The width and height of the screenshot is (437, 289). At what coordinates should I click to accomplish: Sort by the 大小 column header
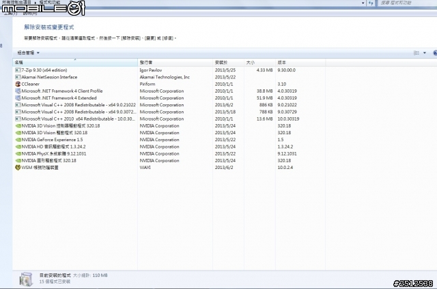pyautogui.click(x=259, y=63)
